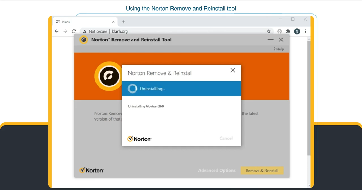The height and width of the screenshot is (190, 362).
Task: Close the blank tab
Action: click(x=113, y=22)
